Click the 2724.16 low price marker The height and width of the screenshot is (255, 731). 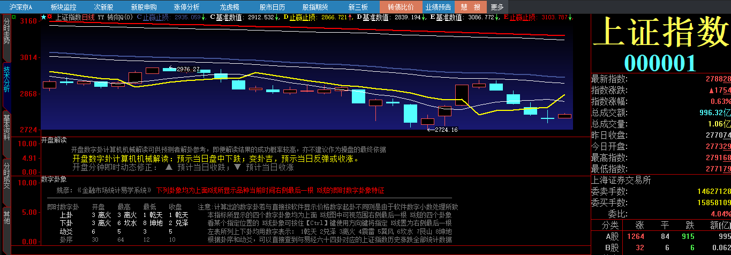point(446,130)
